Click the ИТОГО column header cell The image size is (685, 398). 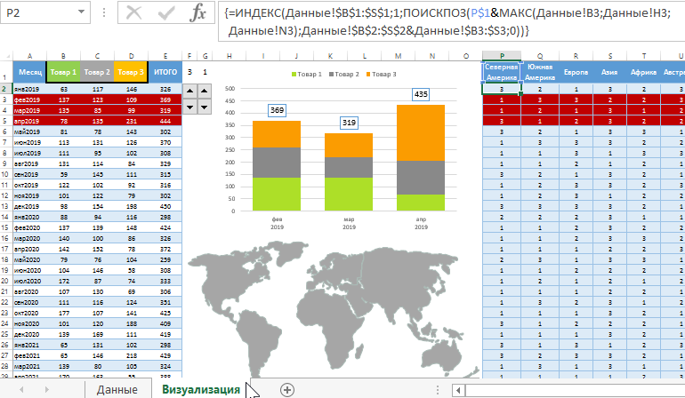click(x=165, y=72)
